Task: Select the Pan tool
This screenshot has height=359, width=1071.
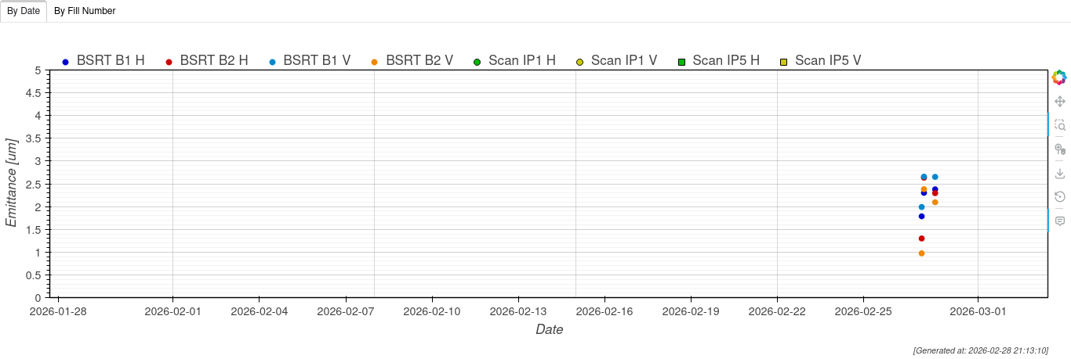Action: click(1059, 102)
